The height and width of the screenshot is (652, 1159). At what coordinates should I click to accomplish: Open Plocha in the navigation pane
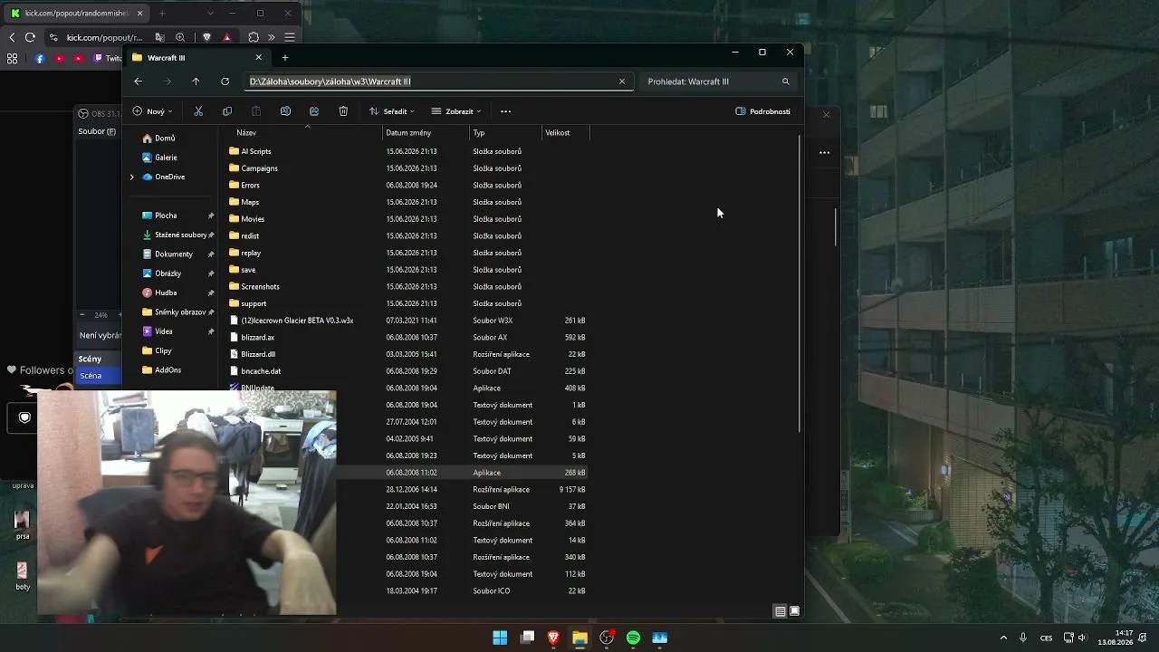point(159,216)
